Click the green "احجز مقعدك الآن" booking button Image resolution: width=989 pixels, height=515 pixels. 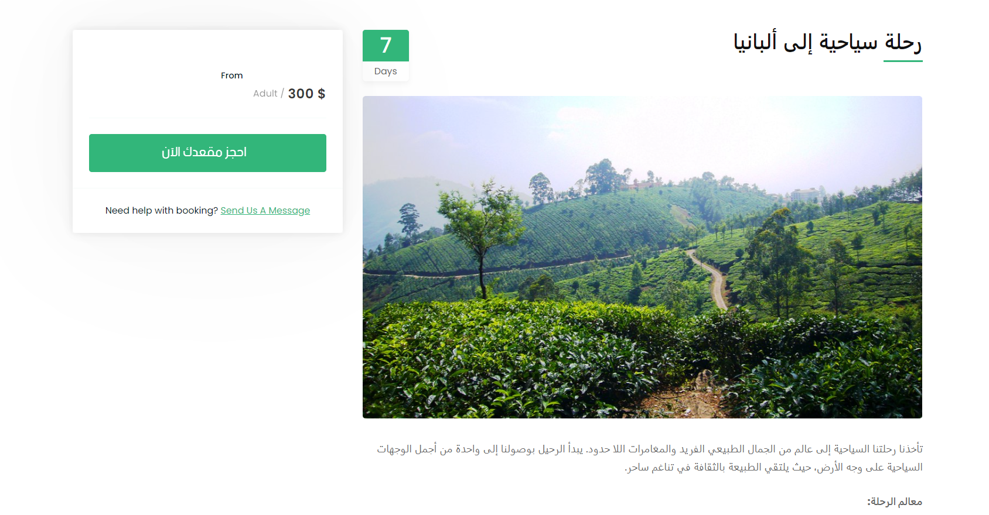(x=207, y=153)
